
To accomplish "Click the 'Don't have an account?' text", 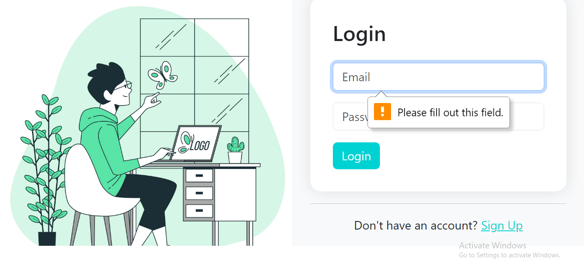I will 415,226.
